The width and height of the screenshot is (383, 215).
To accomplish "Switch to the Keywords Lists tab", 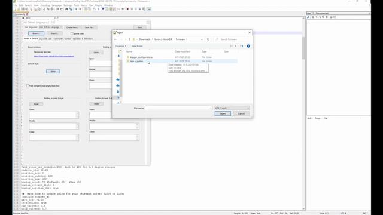I will pyautogui.click(x=45, y=39).
